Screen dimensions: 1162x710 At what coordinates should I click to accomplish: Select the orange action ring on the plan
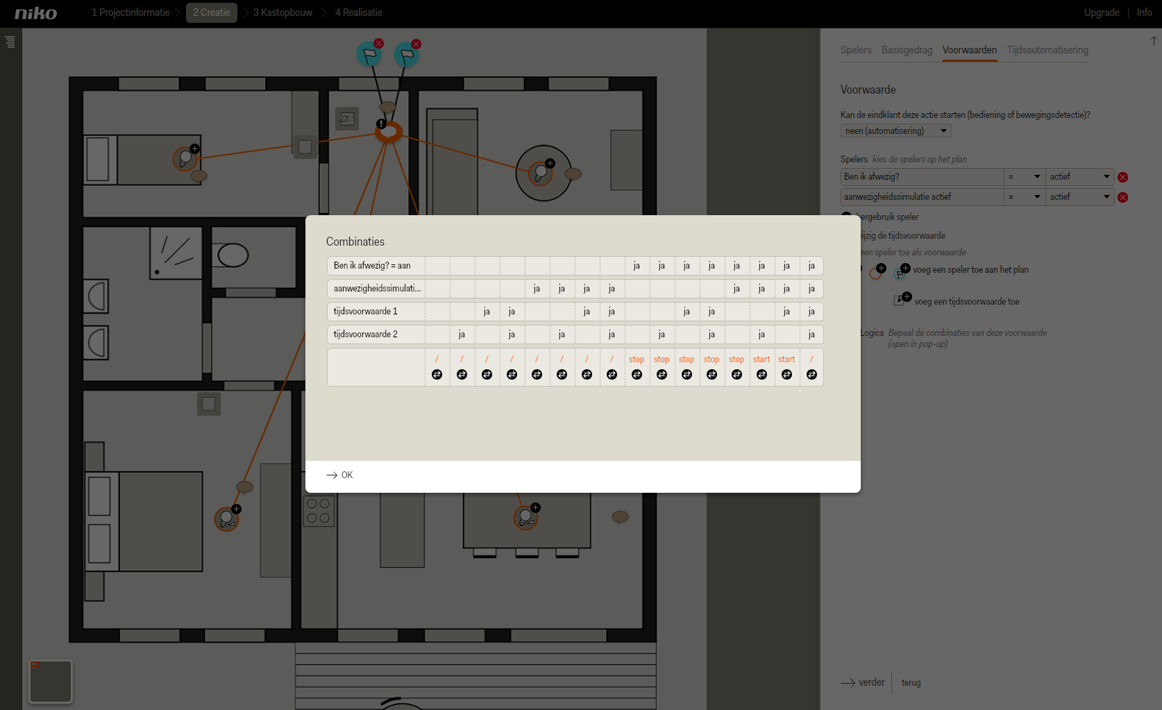click(x=390, y=132)
